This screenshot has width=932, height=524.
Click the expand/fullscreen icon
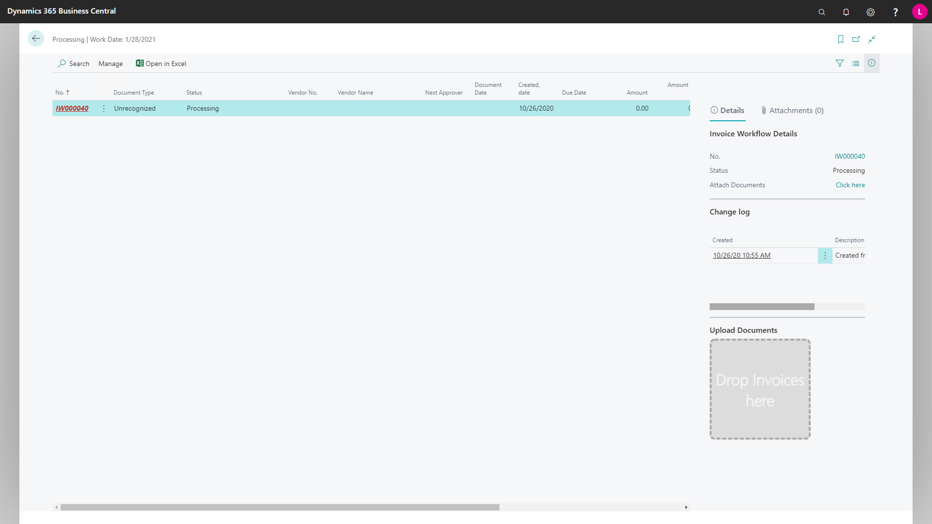click(872, 39)
